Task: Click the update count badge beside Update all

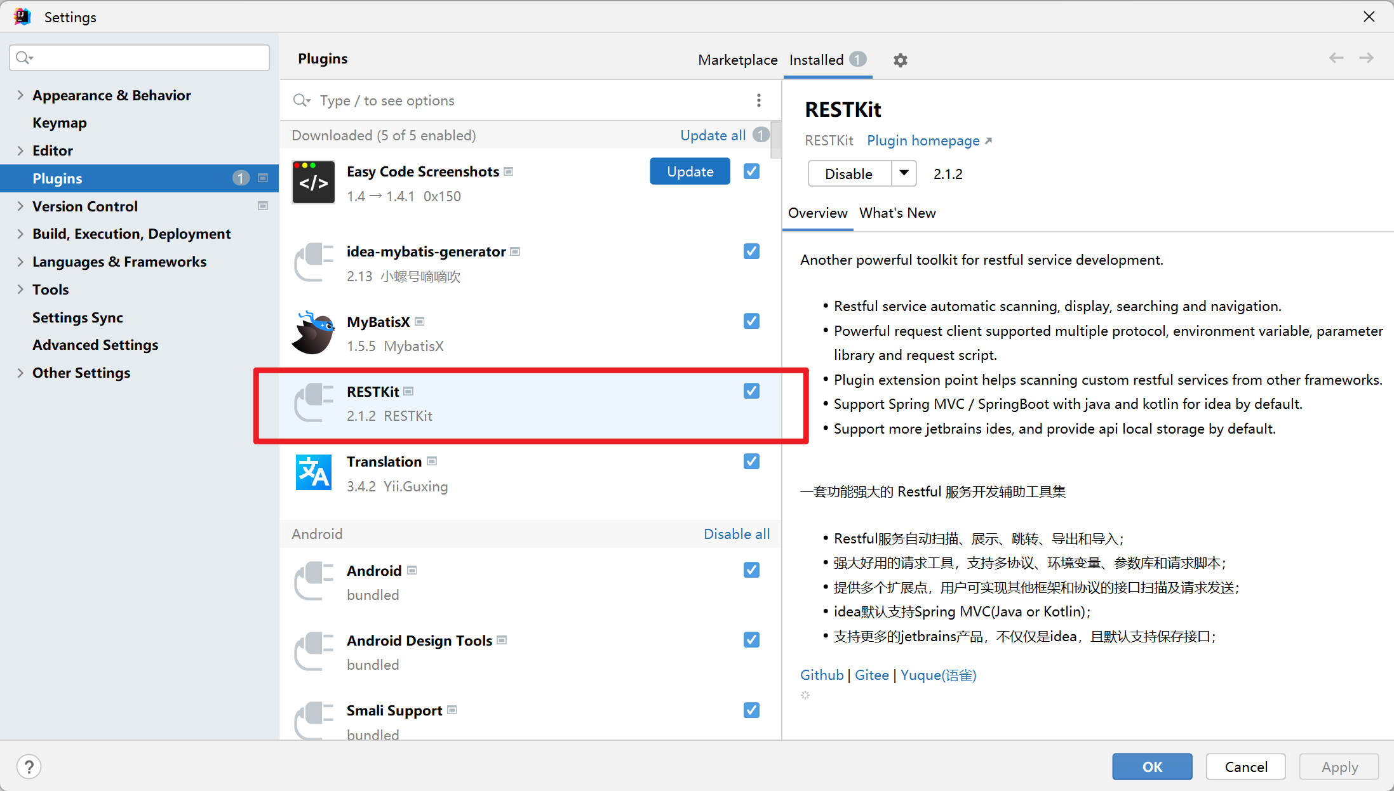Action: [761, 135]
